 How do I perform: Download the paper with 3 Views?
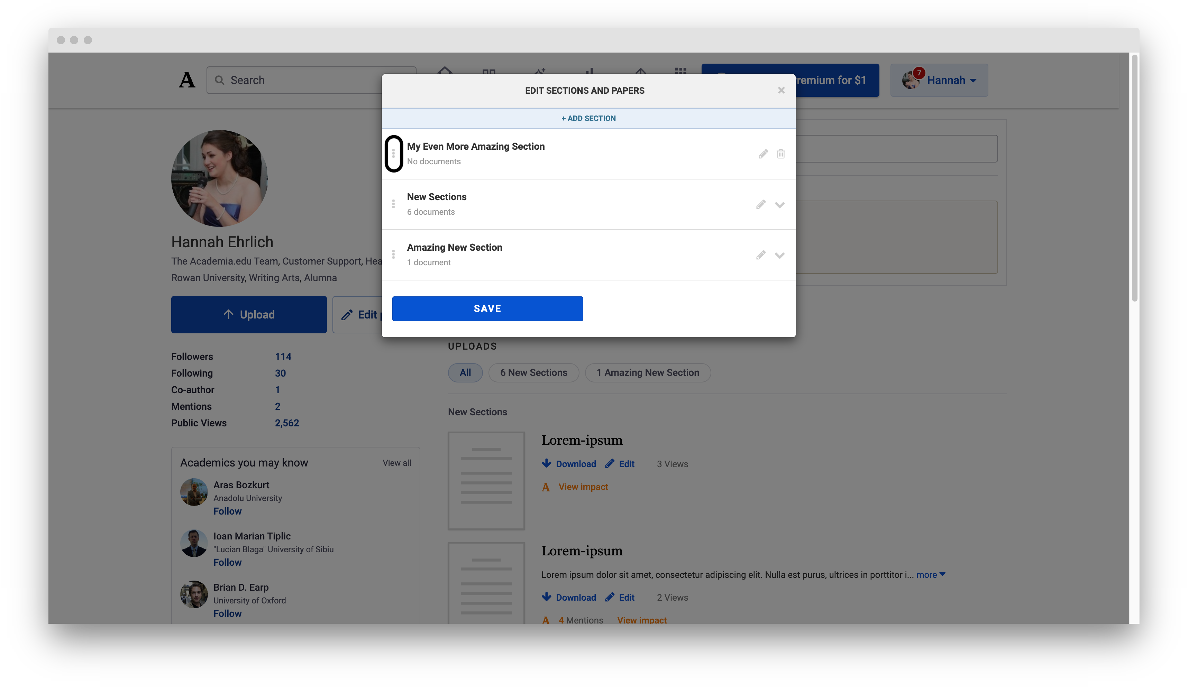tap(569, 464)
